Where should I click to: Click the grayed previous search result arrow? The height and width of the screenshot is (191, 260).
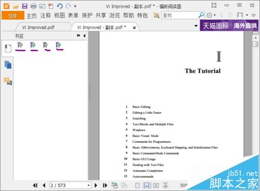[x=221, y=16]
